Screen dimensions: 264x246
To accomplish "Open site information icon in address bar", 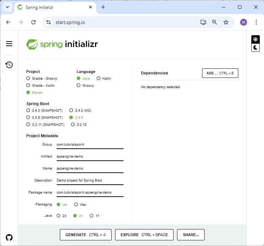I will click(49, 22).
